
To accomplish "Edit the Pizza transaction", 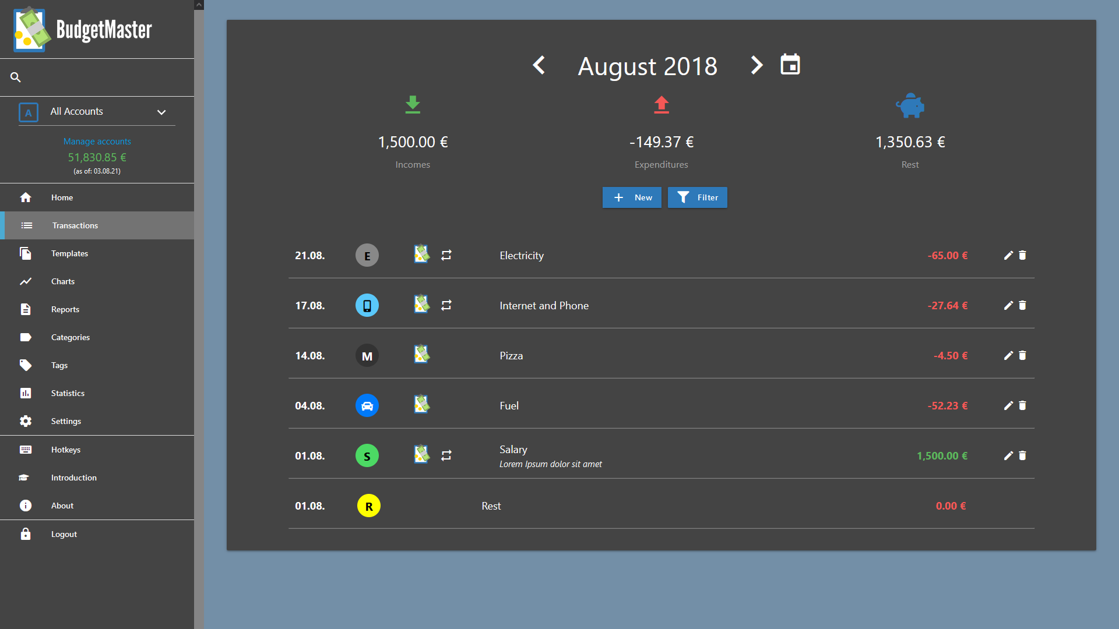I will click(x=1008, y=356).
